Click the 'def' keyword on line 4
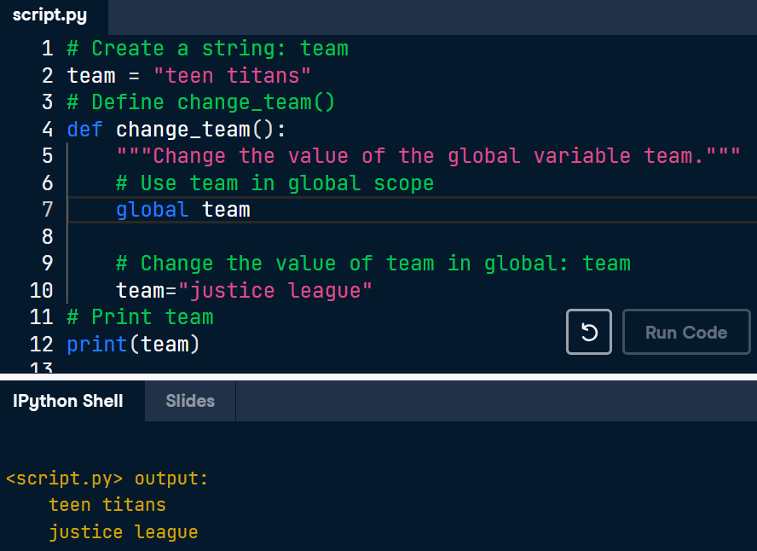The image size is (757, 551). click(85, 130)
